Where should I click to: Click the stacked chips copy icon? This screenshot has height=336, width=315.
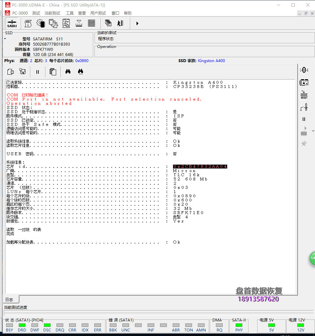(x=53, y=23)
